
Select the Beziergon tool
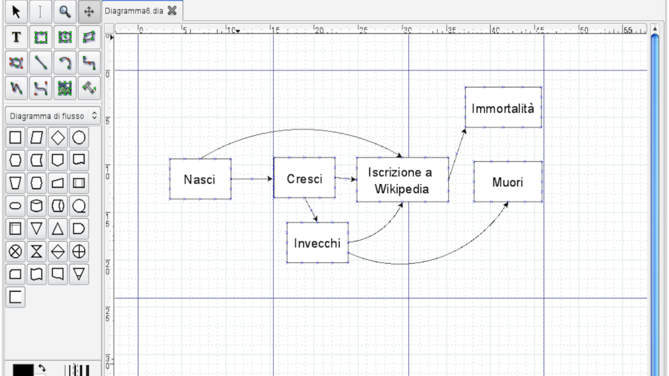(16, 63)
